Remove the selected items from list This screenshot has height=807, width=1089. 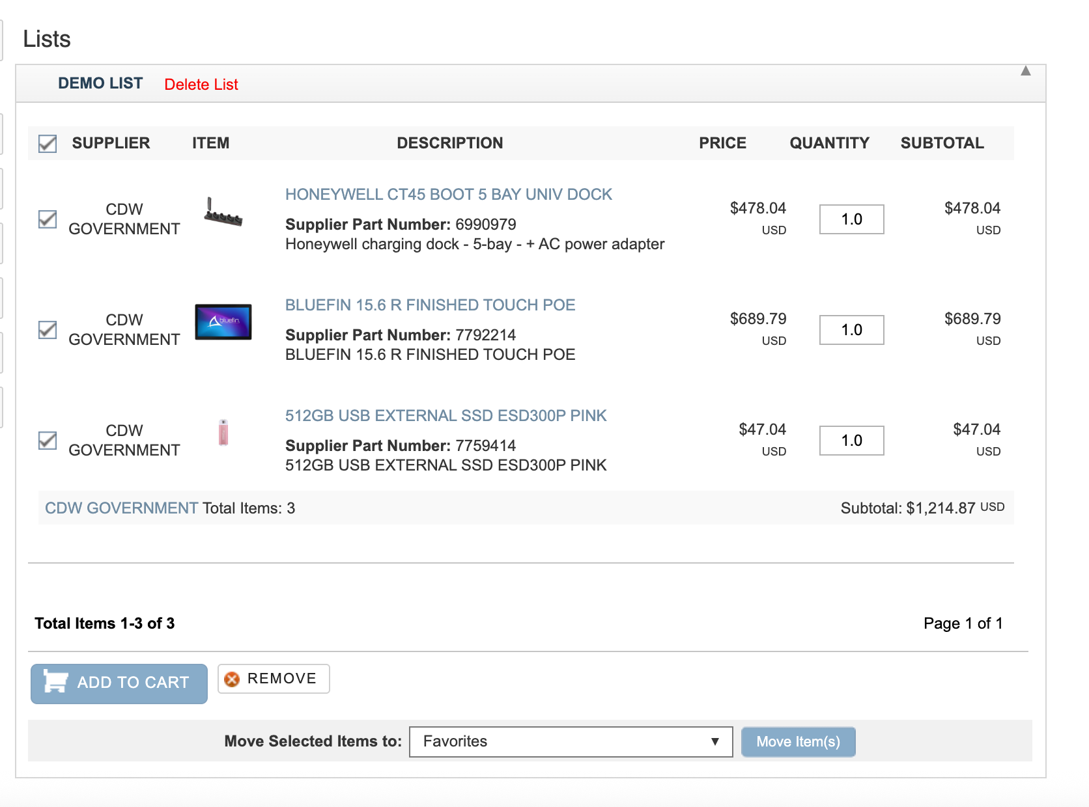click(x=274, y=679)
